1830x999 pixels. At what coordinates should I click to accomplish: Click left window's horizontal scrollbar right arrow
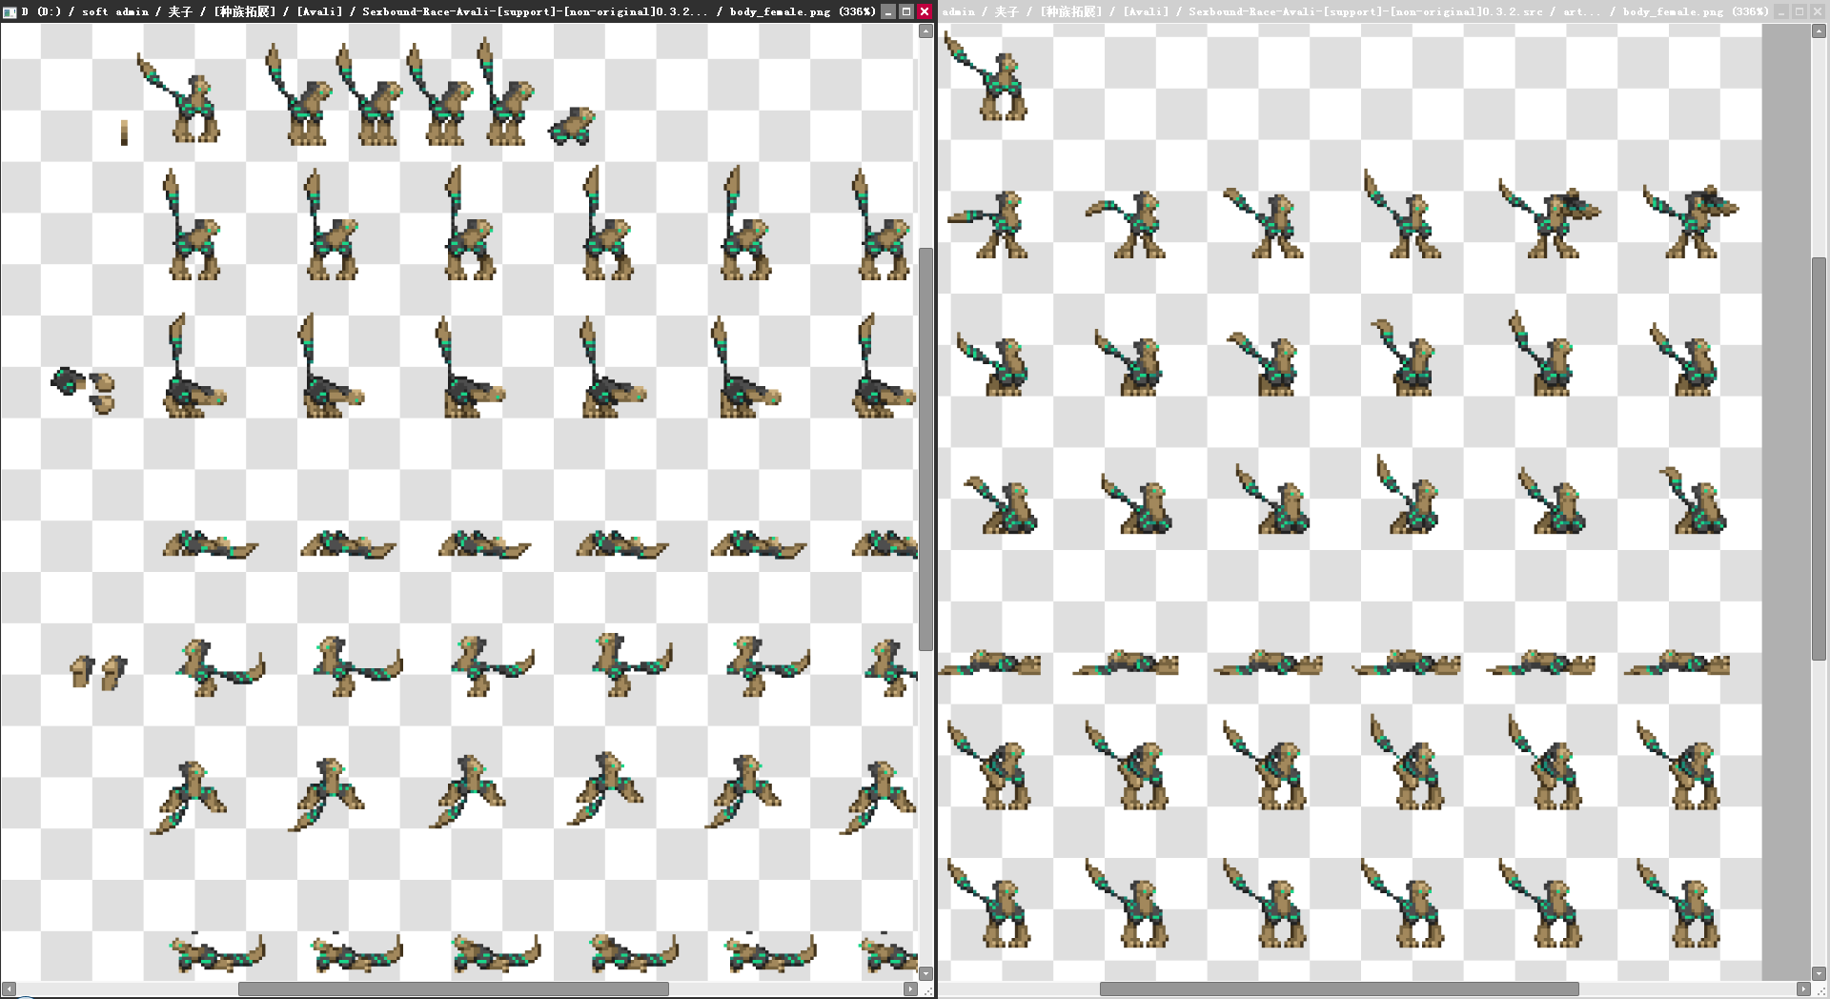click(x=910, y=989)
